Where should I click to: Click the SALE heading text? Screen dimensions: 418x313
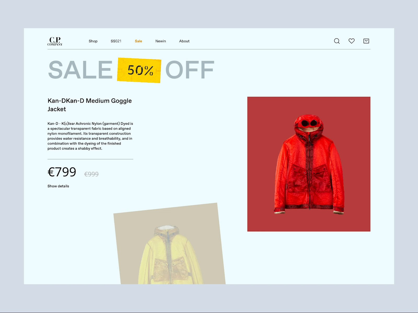pyautogui.click(x=80, y=70)
